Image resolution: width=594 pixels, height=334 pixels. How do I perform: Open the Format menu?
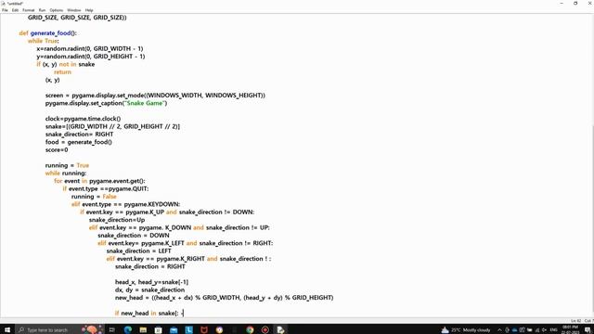point(29,10)
